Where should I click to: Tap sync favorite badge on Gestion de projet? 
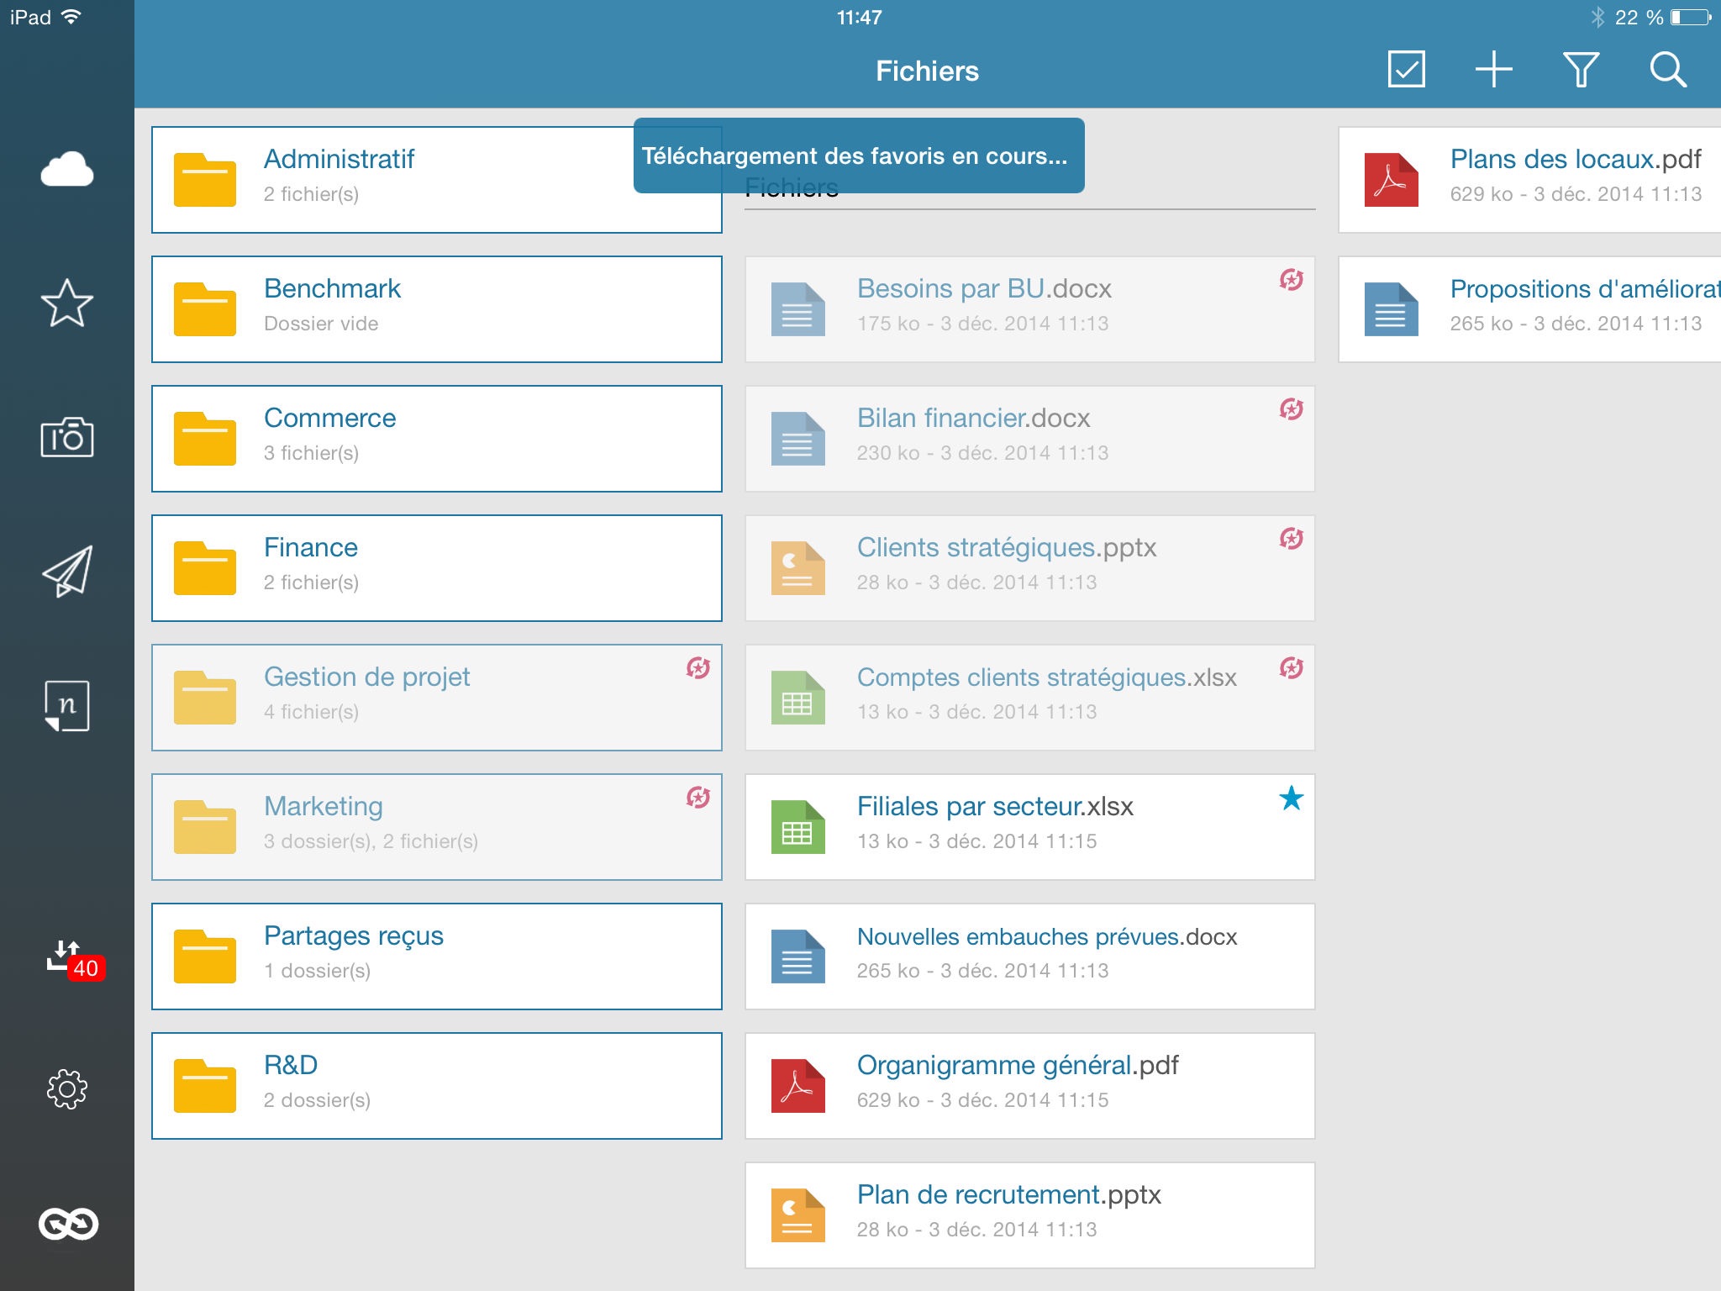coord(697,669)
